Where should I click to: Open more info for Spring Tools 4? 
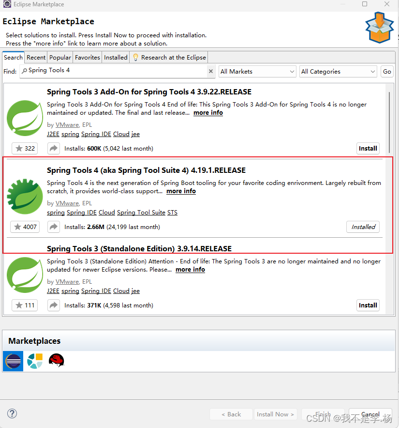(x=181, y=191)
